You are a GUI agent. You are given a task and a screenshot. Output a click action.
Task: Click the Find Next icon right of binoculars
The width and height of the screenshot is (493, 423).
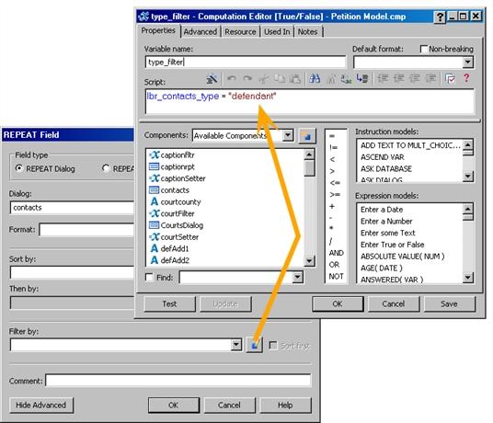tap(331, 78)
